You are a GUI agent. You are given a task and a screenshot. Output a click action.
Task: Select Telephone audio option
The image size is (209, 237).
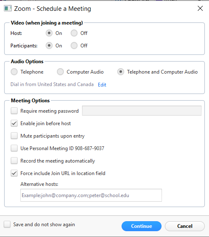click(x=14, y=72)
